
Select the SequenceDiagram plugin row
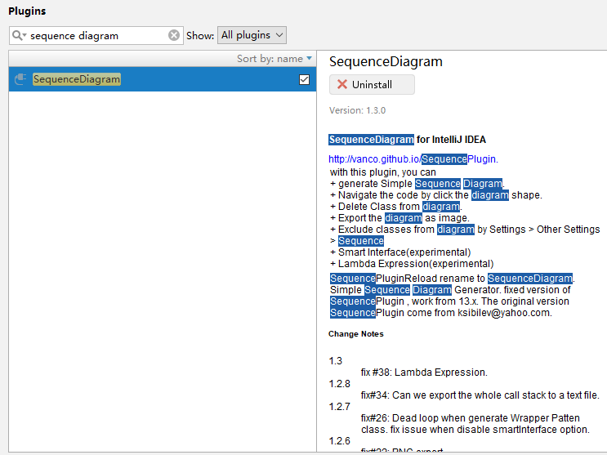[x=163, y=79]
